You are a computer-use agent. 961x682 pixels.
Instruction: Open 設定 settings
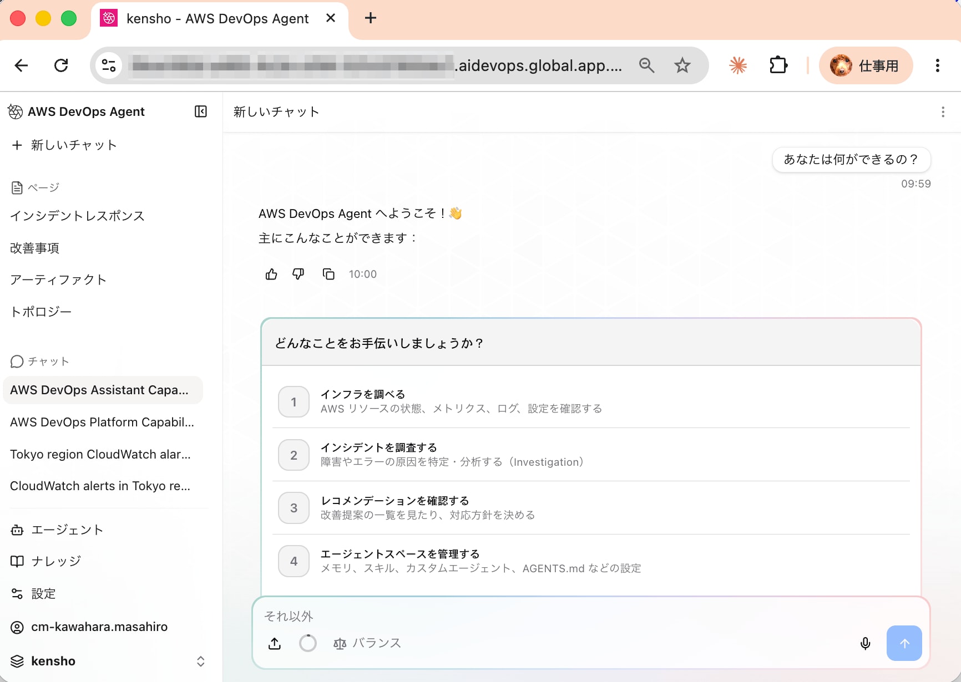(33, 594)
